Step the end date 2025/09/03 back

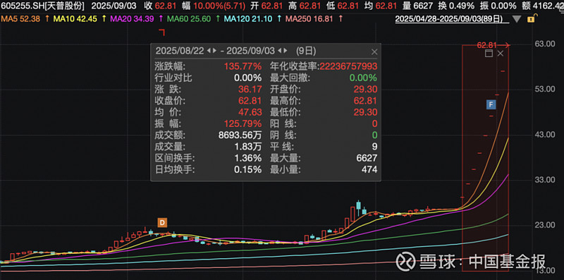[x=279, y=51]
